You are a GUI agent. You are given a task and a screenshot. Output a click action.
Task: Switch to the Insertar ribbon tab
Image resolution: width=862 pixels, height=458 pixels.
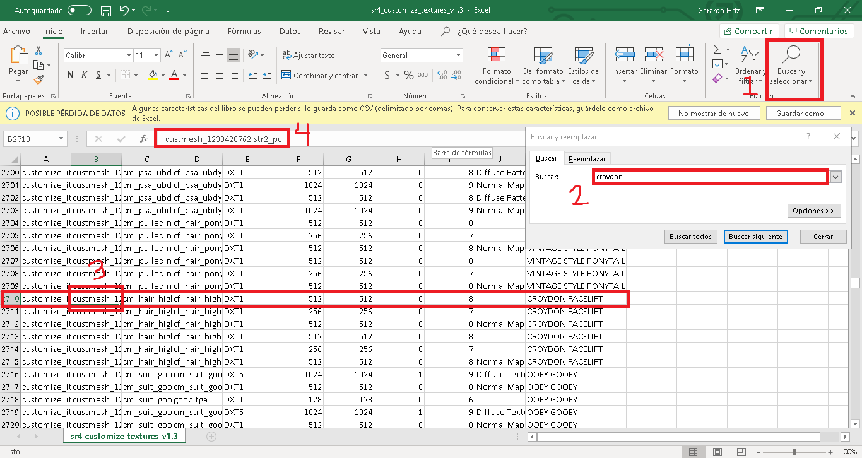click(95, 31)
